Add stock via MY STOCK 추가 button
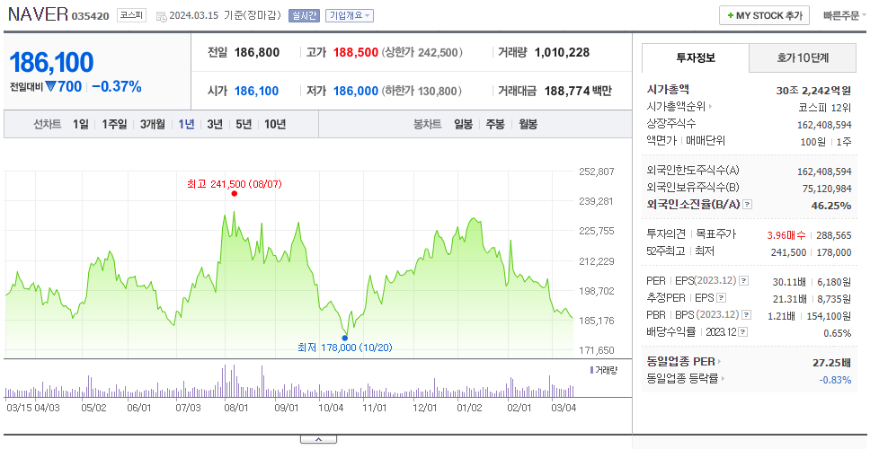The height and width of the screenshot is (449, 870). coord(764,15)
